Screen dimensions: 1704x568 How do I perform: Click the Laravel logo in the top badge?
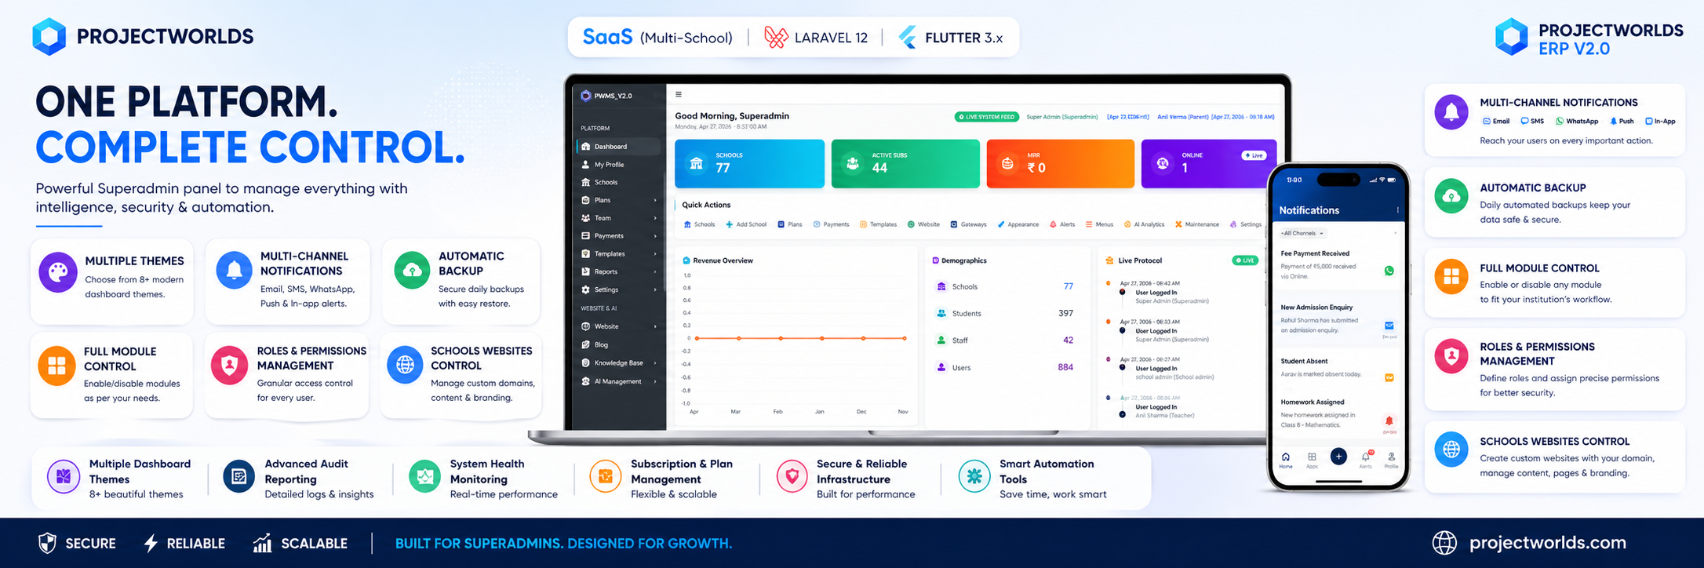click(x=776, y=37)
